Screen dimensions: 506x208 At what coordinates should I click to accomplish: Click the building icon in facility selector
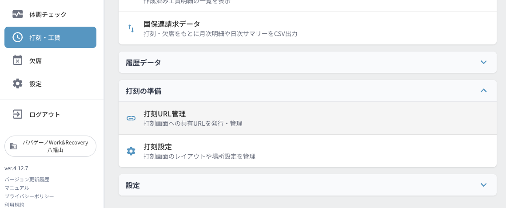click(x=13, y=146)
